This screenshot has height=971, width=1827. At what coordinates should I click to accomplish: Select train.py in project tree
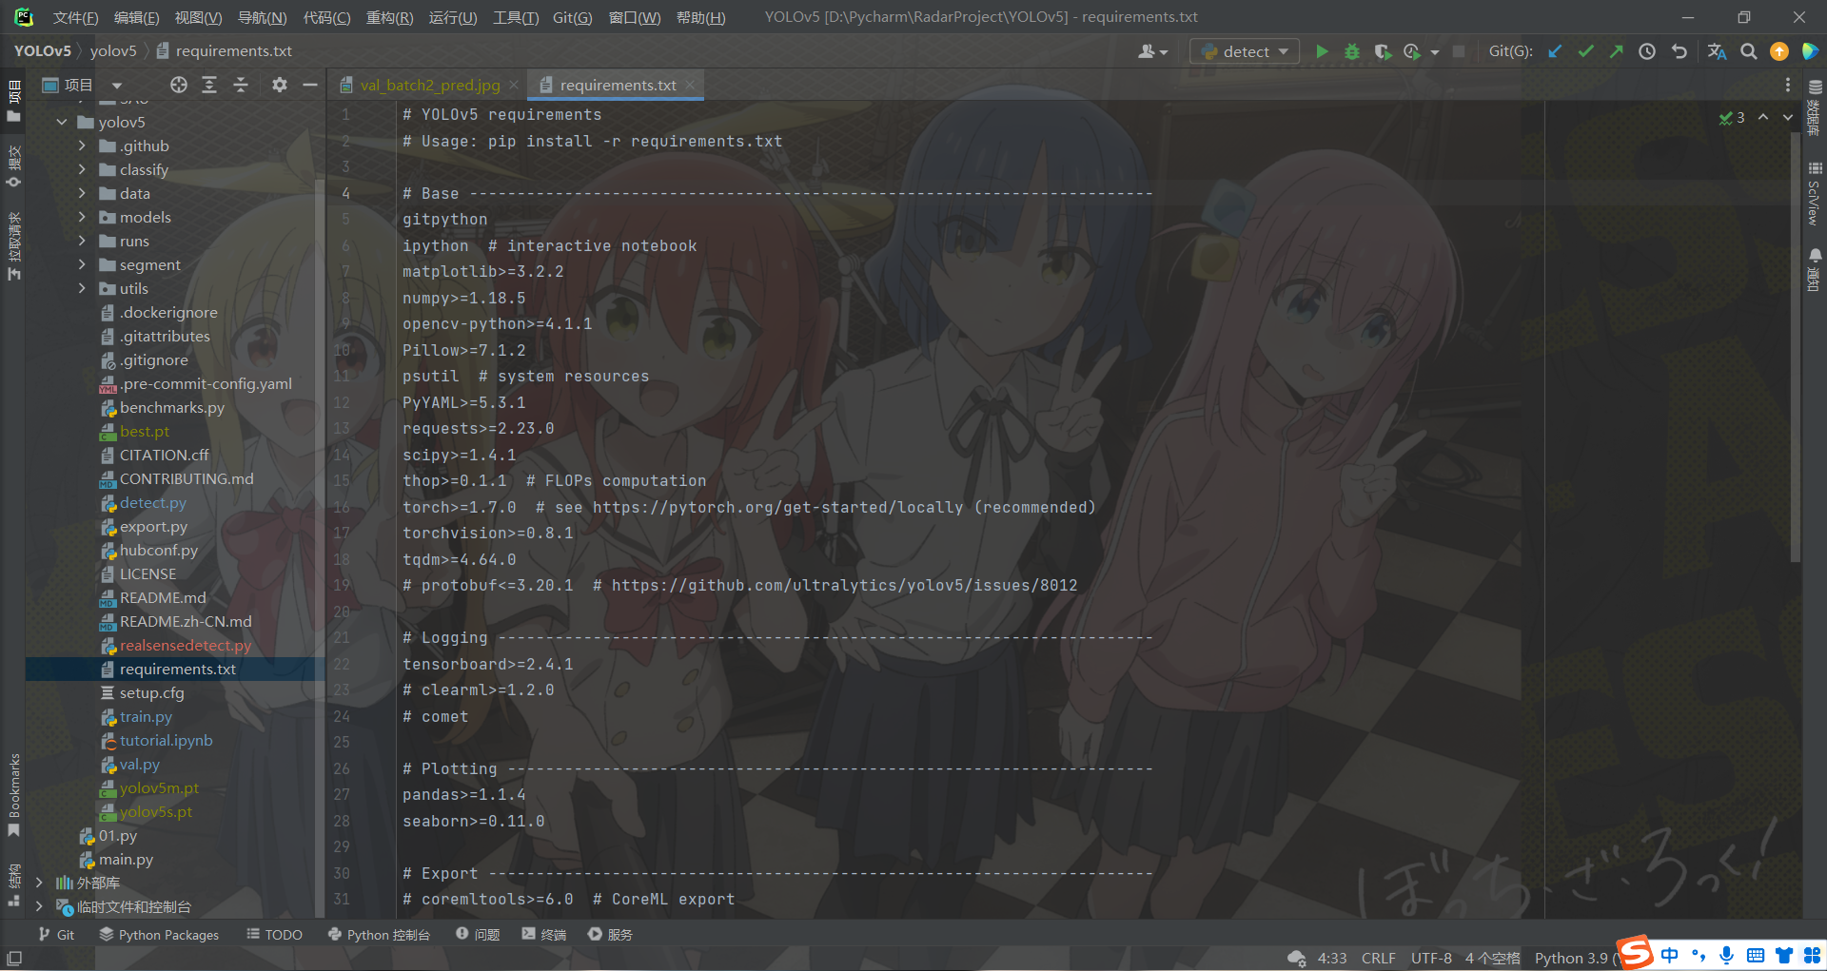(x=146, y=716)
